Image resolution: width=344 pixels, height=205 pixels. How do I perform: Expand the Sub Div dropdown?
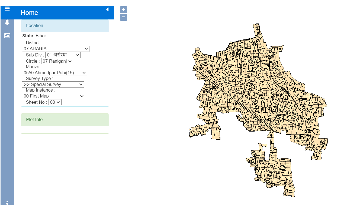[x=63, y=55]
